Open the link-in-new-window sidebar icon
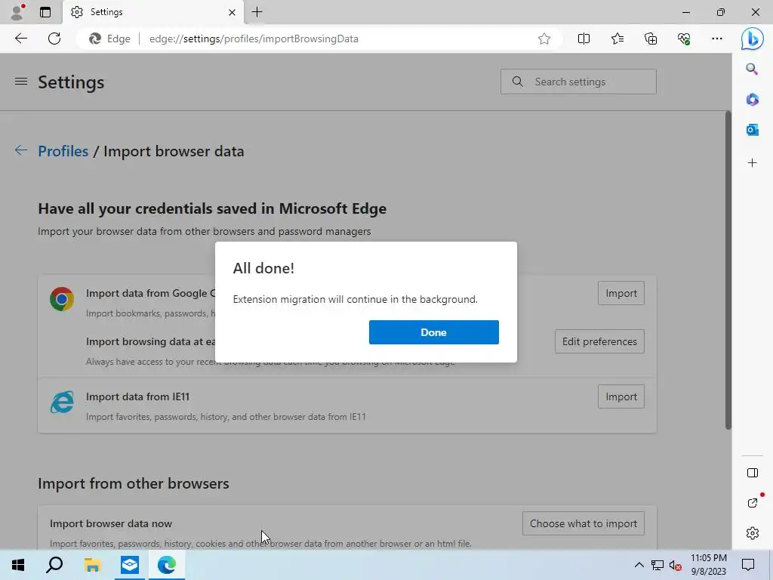Viewport: 773px width, 580px height. tap(753, 502)
